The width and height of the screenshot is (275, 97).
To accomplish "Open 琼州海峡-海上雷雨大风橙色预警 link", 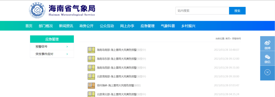I will (x=115, y=86).
